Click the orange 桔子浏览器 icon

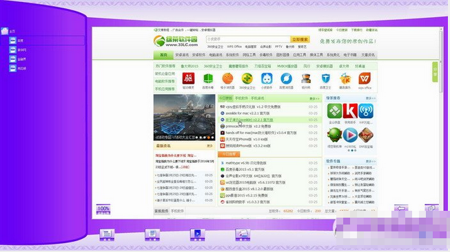pyautogui.click(x=227, y=78)
